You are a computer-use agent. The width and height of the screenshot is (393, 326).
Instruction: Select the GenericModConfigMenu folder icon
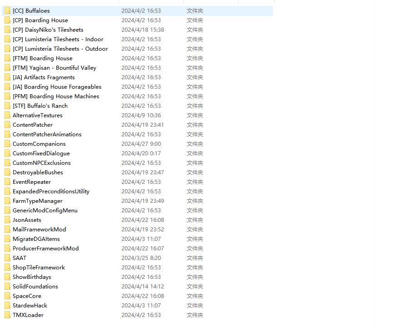point(8,211)
